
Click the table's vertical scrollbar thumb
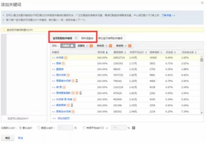pyautogui.click(x=202, y=60)
